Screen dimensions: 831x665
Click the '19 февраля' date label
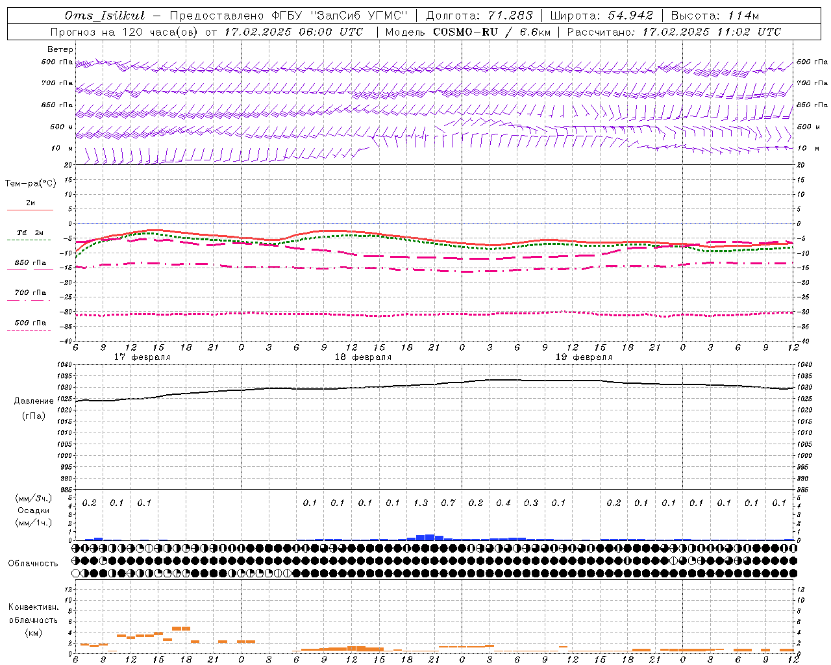click(x=584, y=357)
